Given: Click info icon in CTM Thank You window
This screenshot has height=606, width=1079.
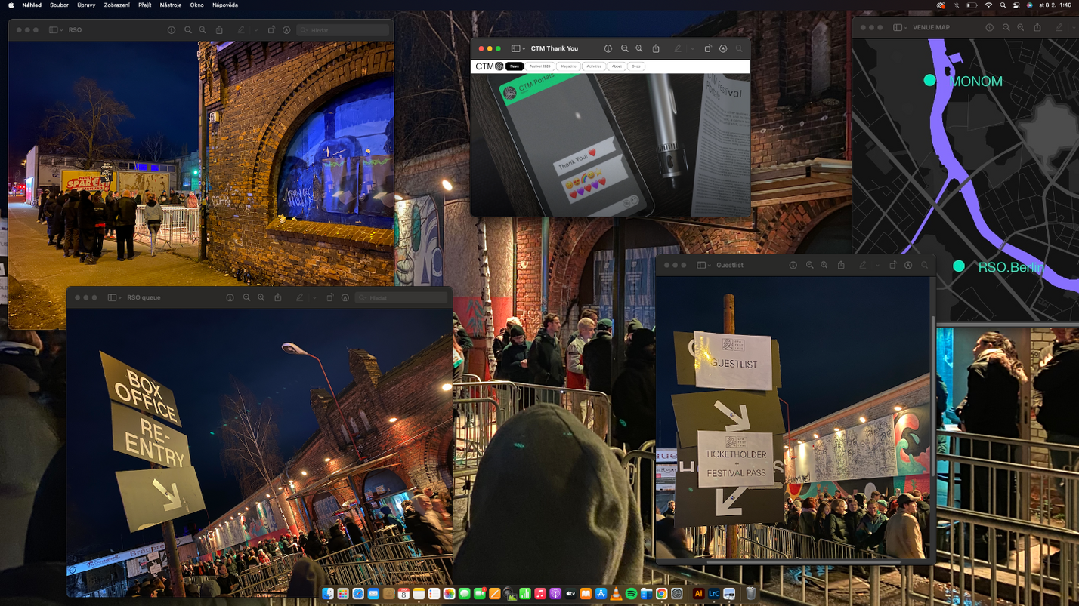Looking at the screenshot, I should [x=608, y=48].
